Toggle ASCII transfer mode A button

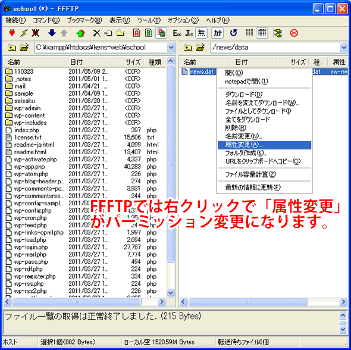[137, 33]
